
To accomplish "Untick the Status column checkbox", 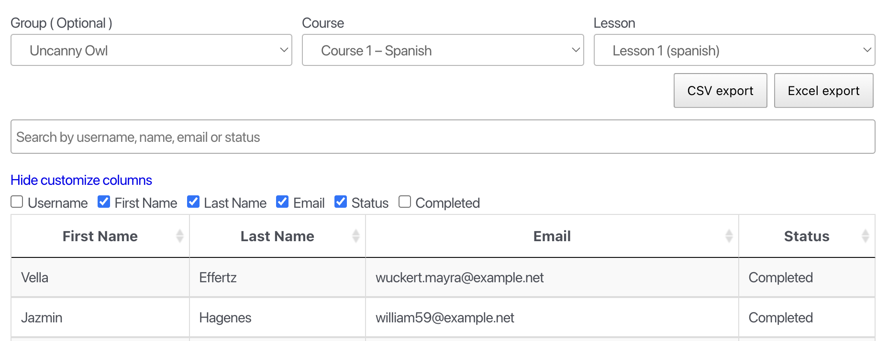I will [x=341, y=202].
